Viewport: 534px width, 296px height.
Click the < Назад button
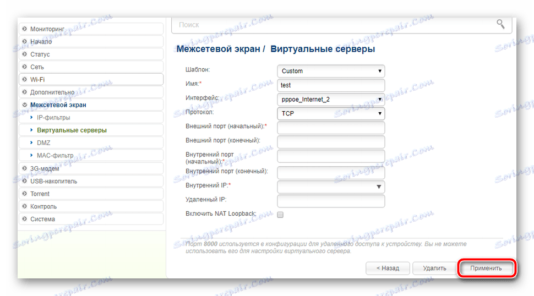pos(388,268)
